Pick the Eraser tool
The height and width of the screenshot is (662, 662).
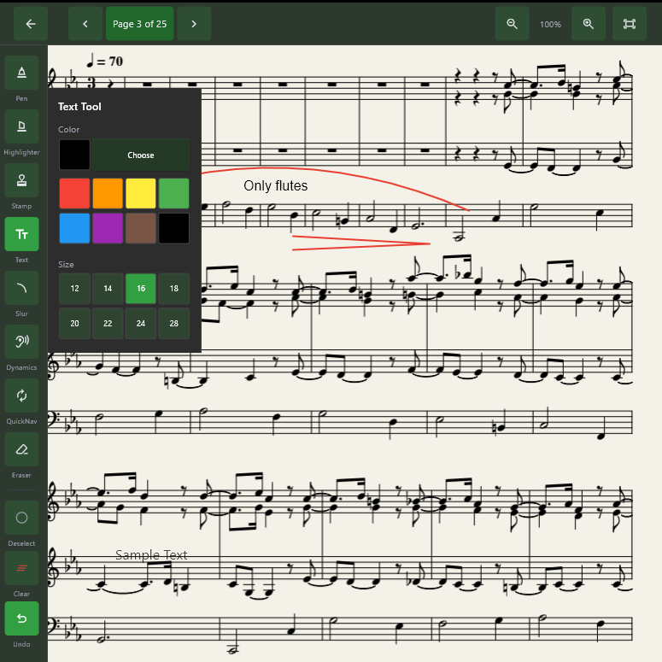tap(22, 449)
